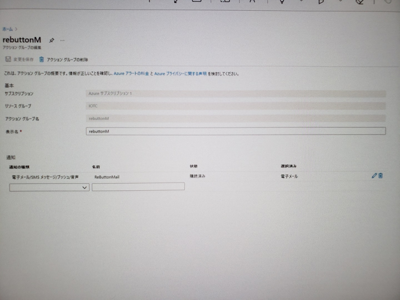Click the 名前 column header

pos(96,167)
